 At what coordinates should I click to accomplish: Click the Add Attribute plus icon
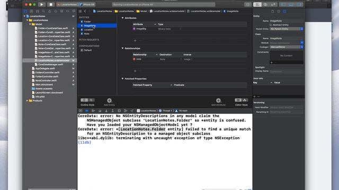[218, 100]
